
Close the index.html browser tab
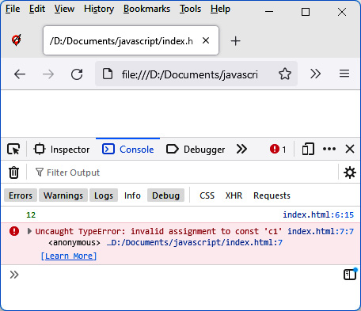(206, 40)
